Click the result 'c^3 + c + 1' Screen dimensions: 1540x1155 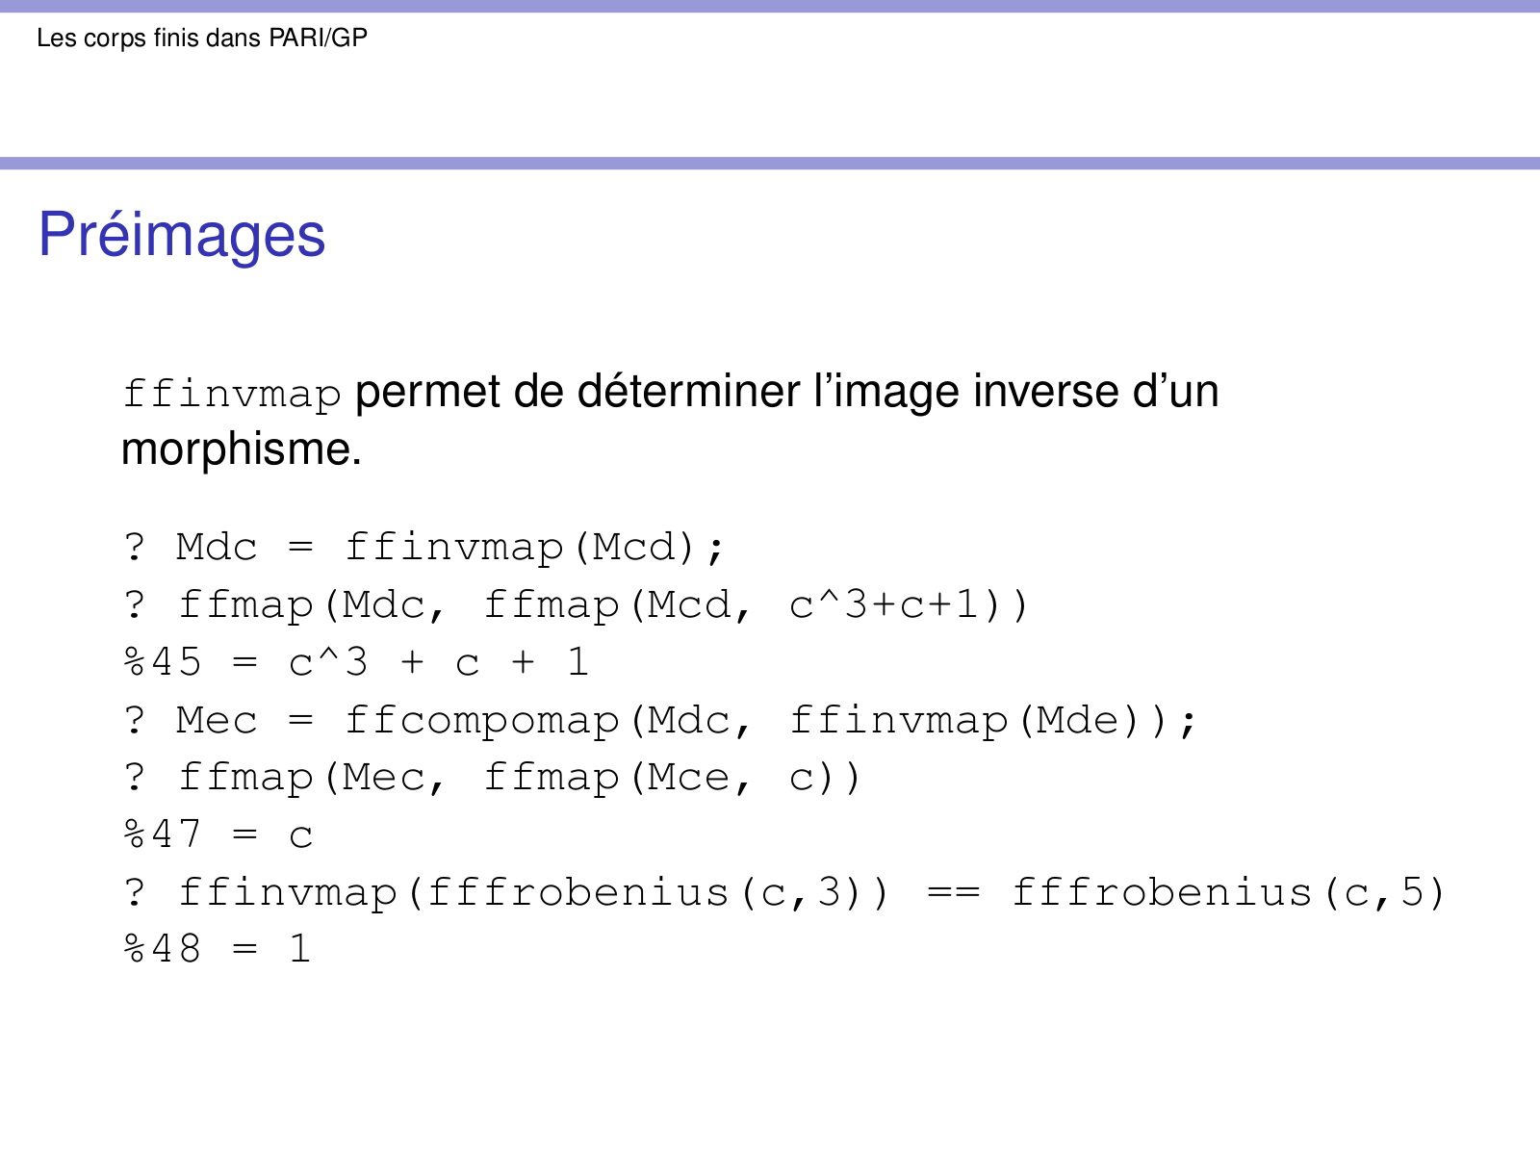[x=439, y=662]
